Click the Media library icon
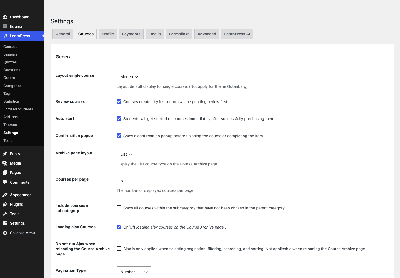The image size is (400, 278). pos(5,163)
